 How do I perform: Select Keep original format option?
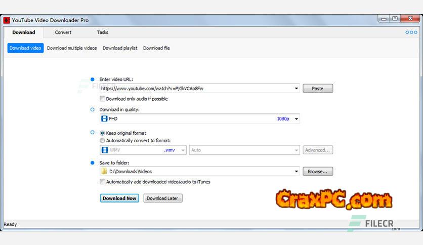(x=102, y=133)
